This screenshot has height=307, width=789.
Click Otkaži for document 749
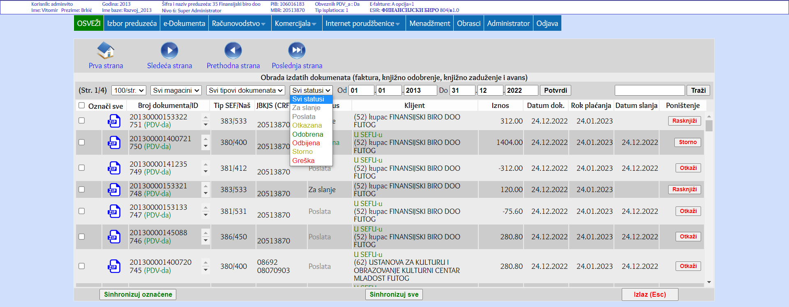point(688,168)
